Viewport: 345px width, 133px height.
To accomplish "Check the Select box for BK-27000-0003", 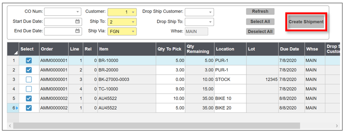I will pos(29,79).
